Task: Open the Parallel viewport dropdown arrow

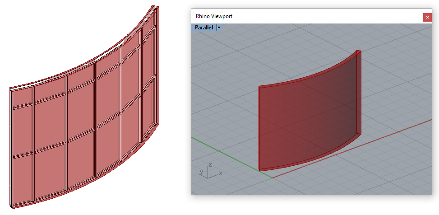Action: [219, 28]
